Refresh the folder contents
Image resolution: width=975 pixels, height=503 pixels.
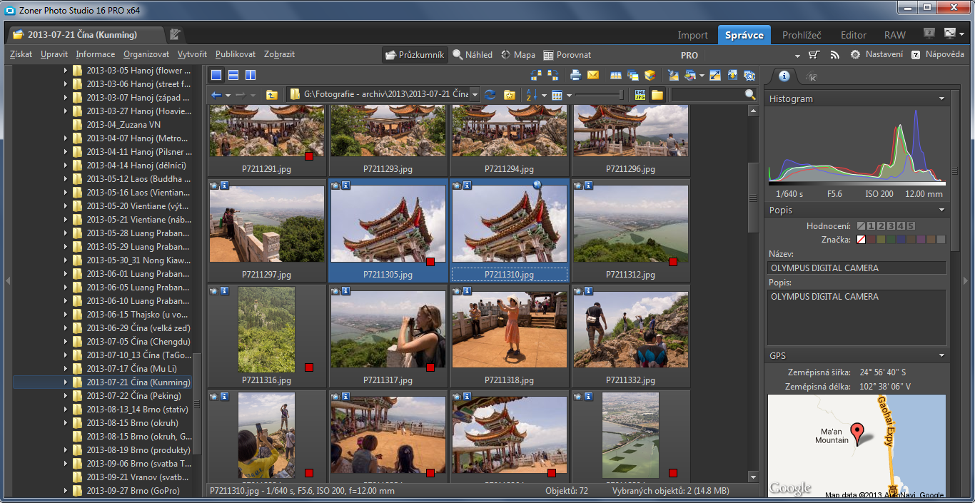tap(490, 95)
